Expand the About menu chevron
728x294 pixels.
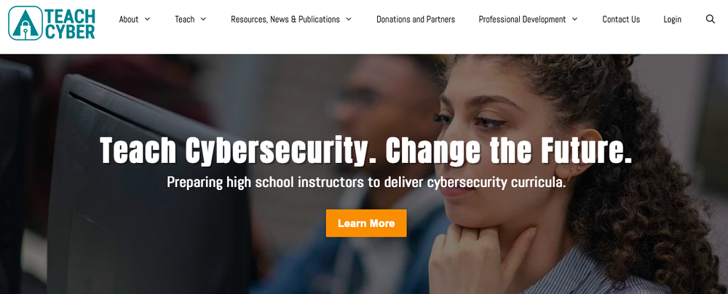pos(147,19)
